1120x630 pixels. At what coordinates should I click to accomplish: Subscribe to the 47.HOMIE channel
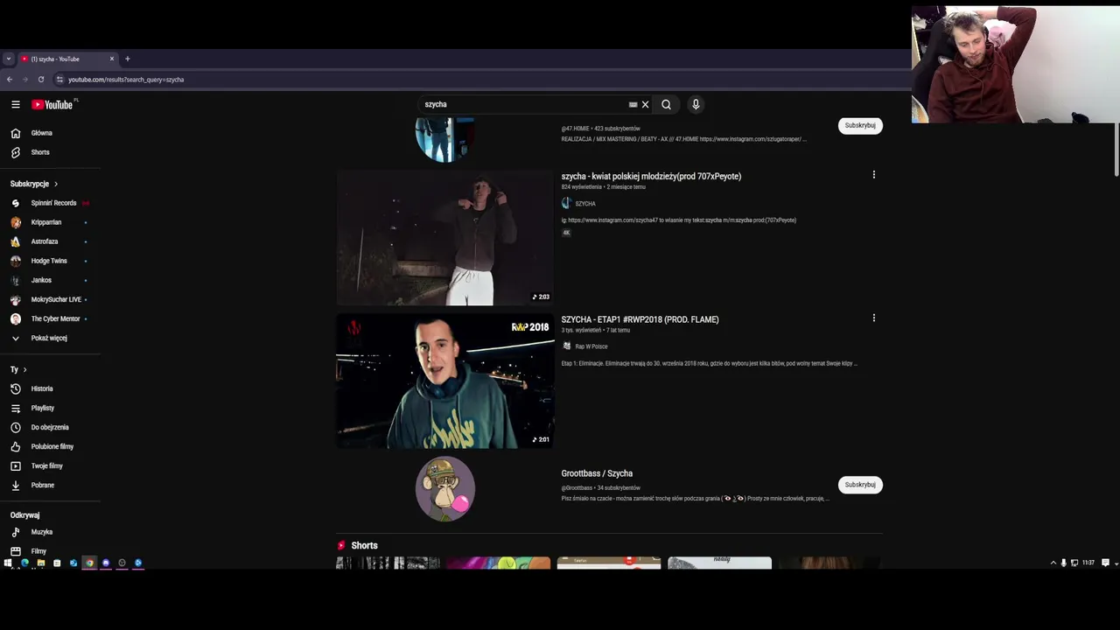pyautogui.click(x=860, y=125)
